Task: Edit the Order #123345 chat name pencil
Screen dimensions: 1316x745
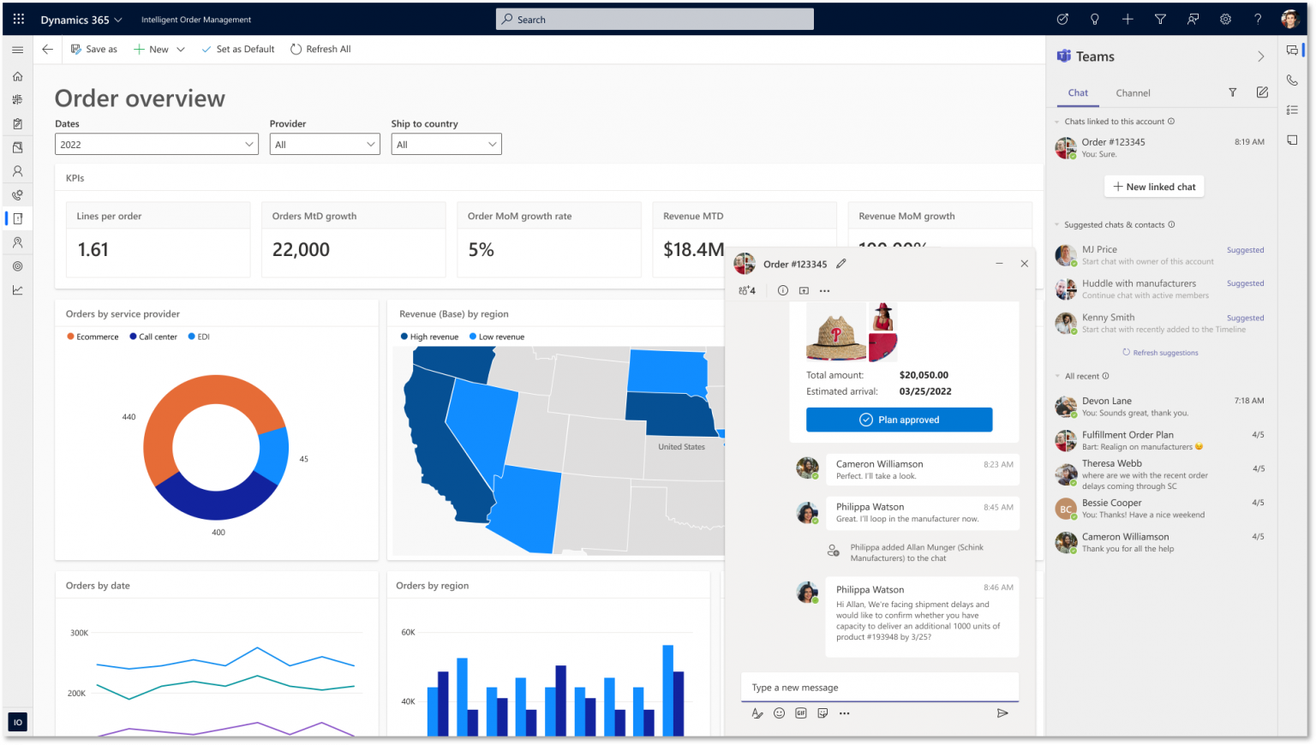Action: point(841,264)
